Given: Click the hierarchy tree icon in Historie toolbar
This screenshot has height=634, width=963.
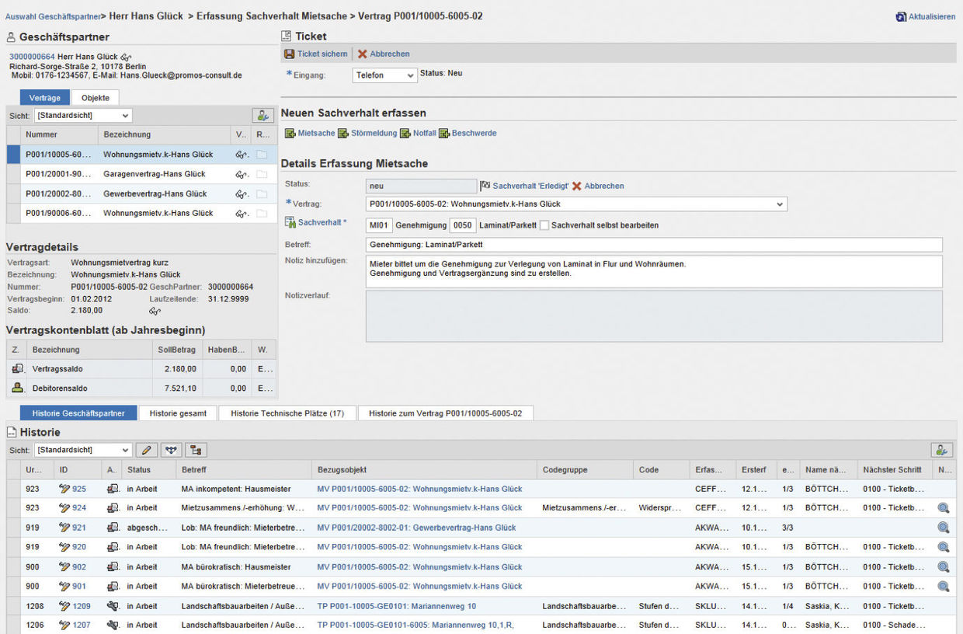Looking at the screenshot, I should pyautogui.click(x=196, y=450).
